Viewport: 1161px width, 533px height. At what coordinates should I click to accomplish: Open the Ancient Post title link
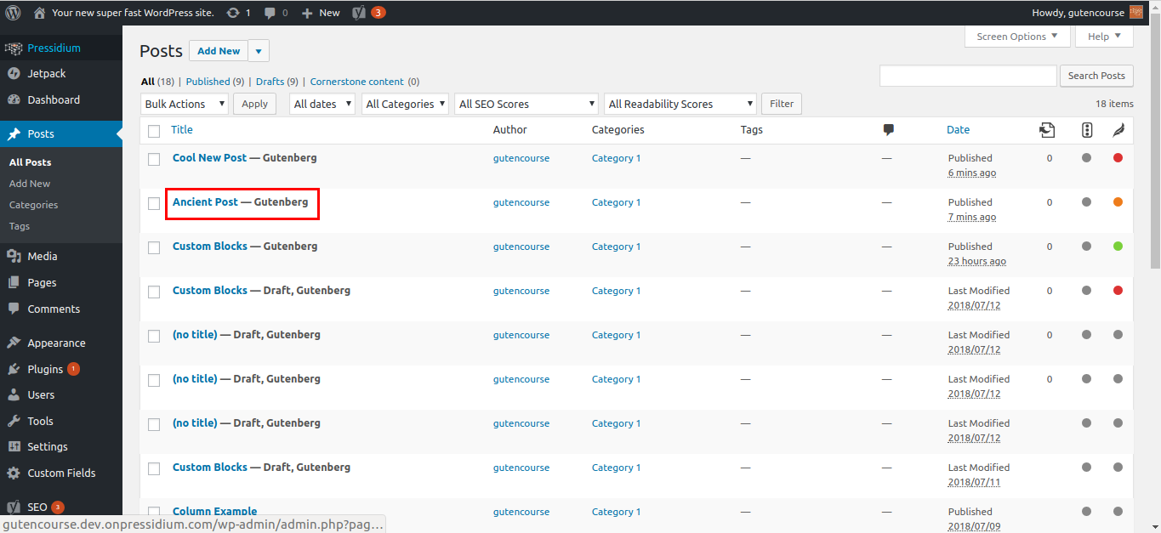tap(205, 201)
